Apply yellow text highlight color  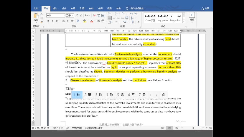click(85, 21)
